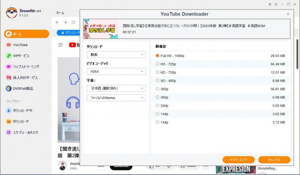Select HD - 720p 12.01 MB option
The width and height of the screenshot is (300, 175).
221,72
